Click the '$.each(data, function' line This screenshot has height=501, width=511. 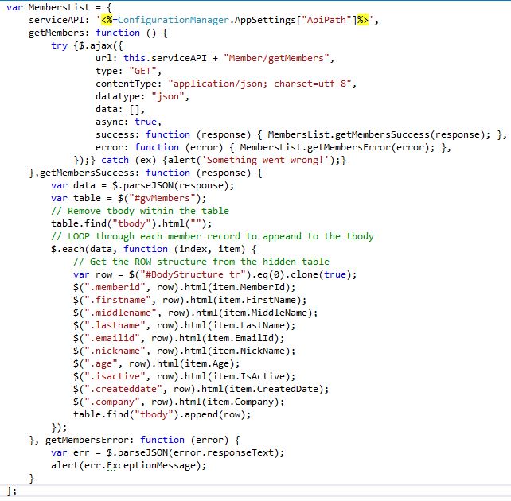click(x=154, y=249)
